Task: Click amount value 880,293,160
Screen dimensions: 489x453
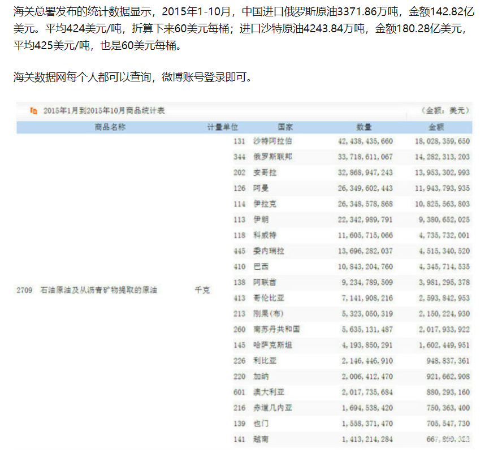Action: 448,392
